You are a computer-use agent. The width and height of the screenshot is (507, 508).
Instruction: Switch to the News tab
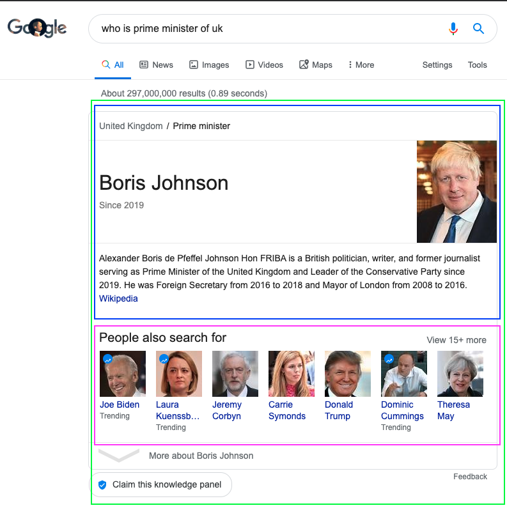coord(156,65)
